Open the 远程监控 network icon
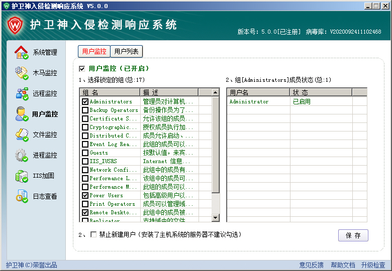392x271 pixels. point(22,93)
